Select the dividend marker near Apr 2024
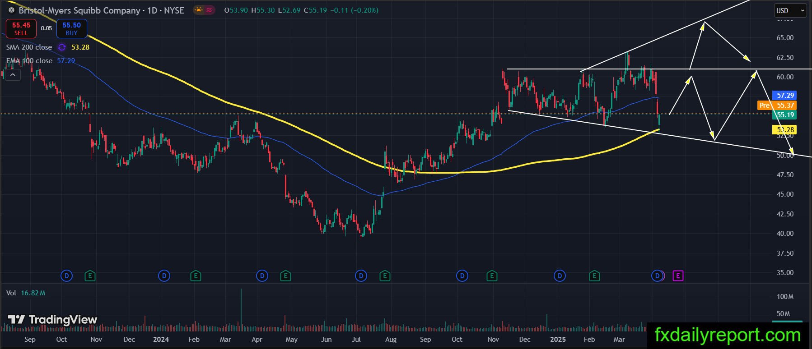Viewport: 812px width, 349px height. click(x=262, y=276)
